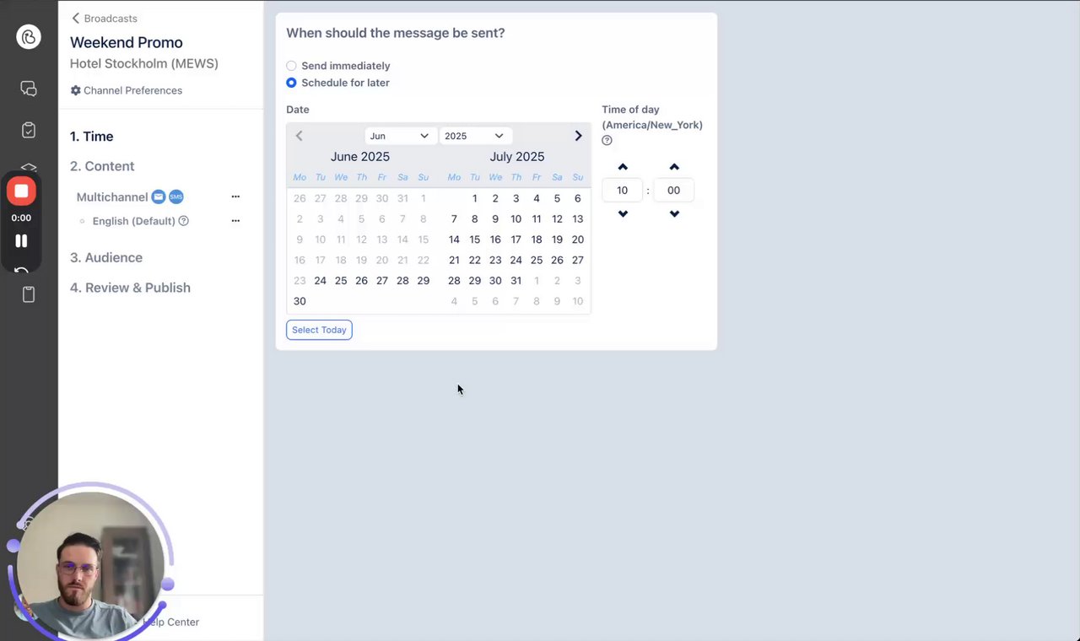Open the month dropdown showing Jun
Image resolution: width=1080 pixels, height=641 pixels.
click(x=400, y=136)
